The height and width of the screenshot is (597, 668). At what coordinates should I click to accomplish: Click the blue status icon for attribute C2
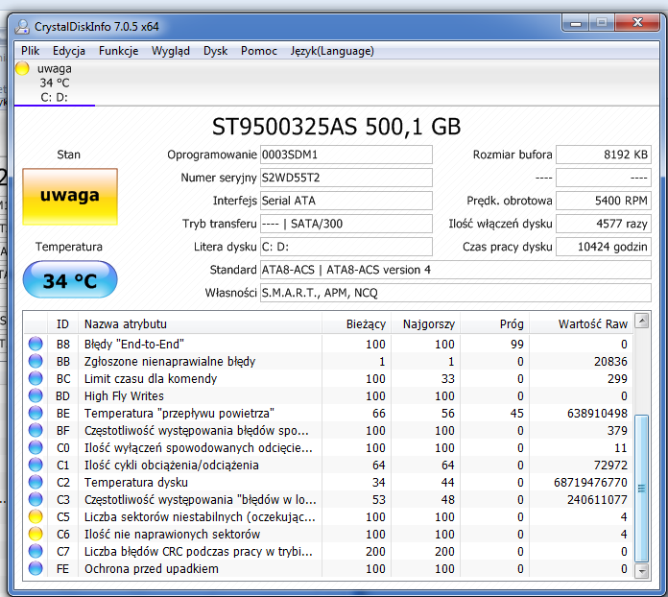pos(36,482)
